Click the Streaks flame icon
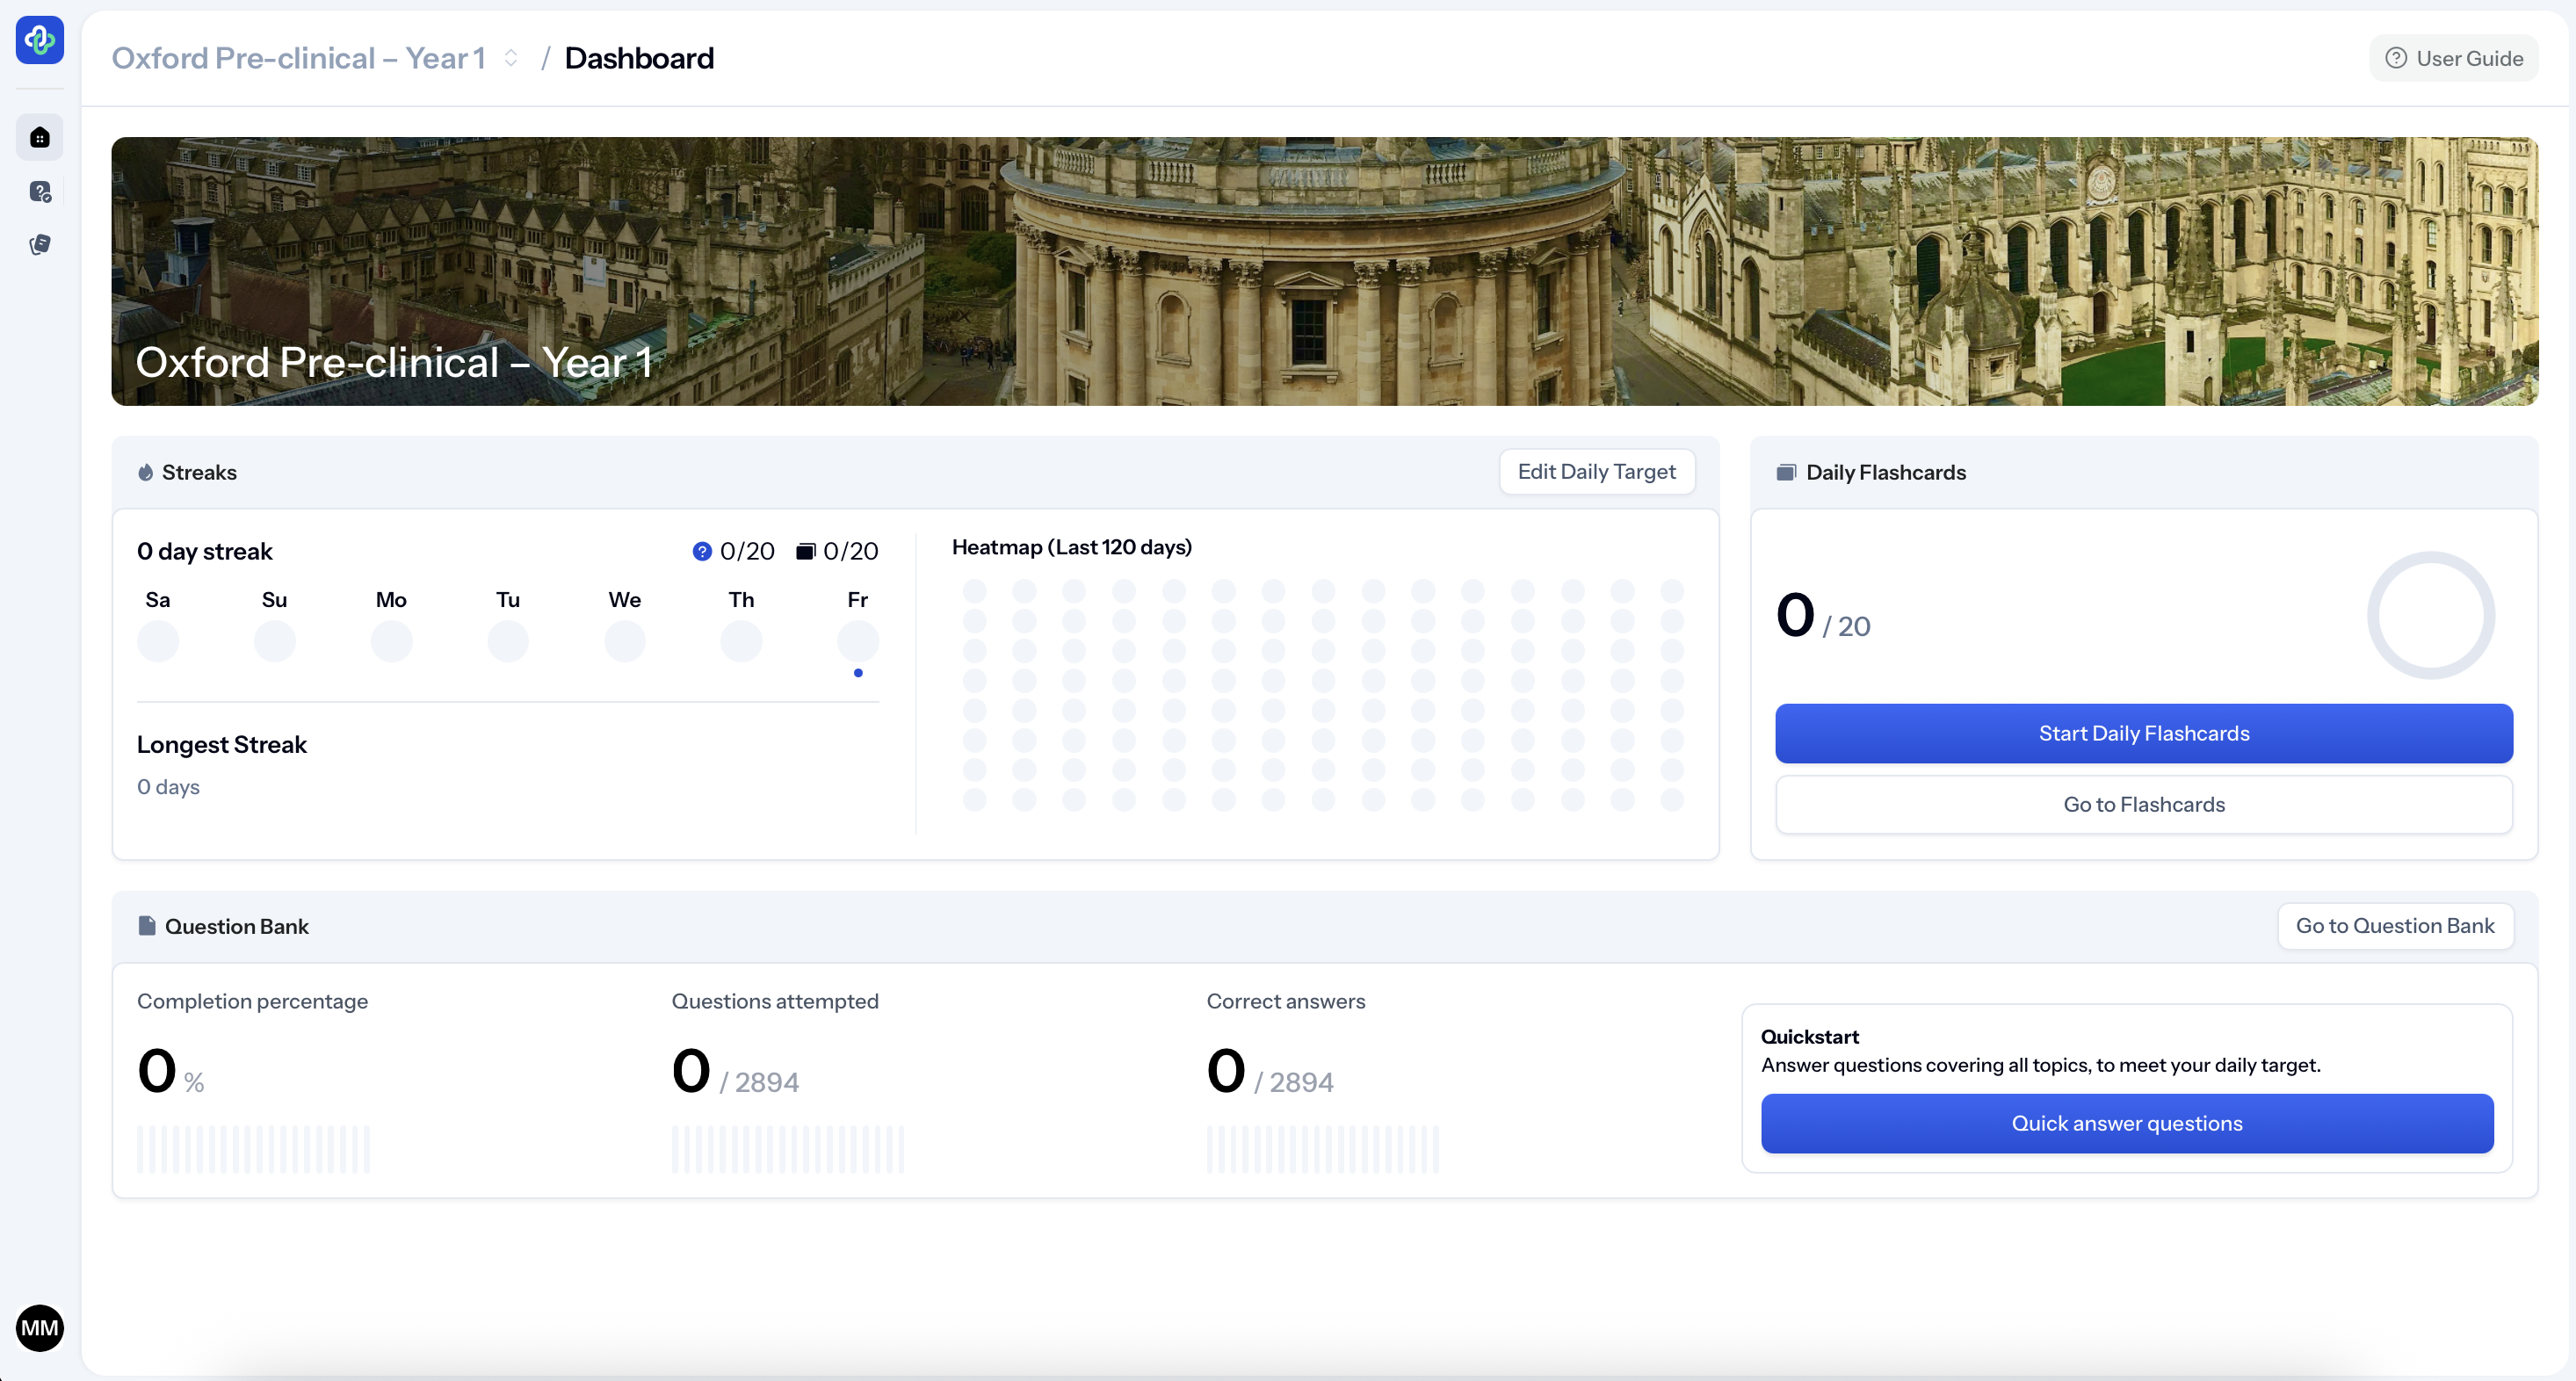Image resolution: width=2576 pixels, height=1381 pixels. [x=146, y=472]
